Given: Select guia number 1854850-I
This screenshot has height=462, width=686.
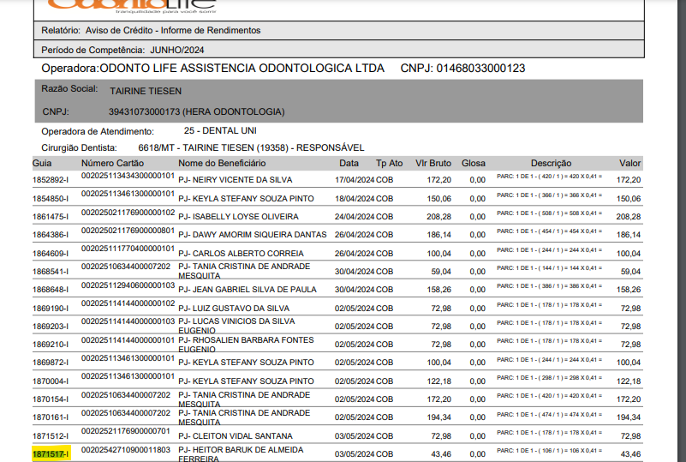Looking at the screenshot, I should [51, 199].
